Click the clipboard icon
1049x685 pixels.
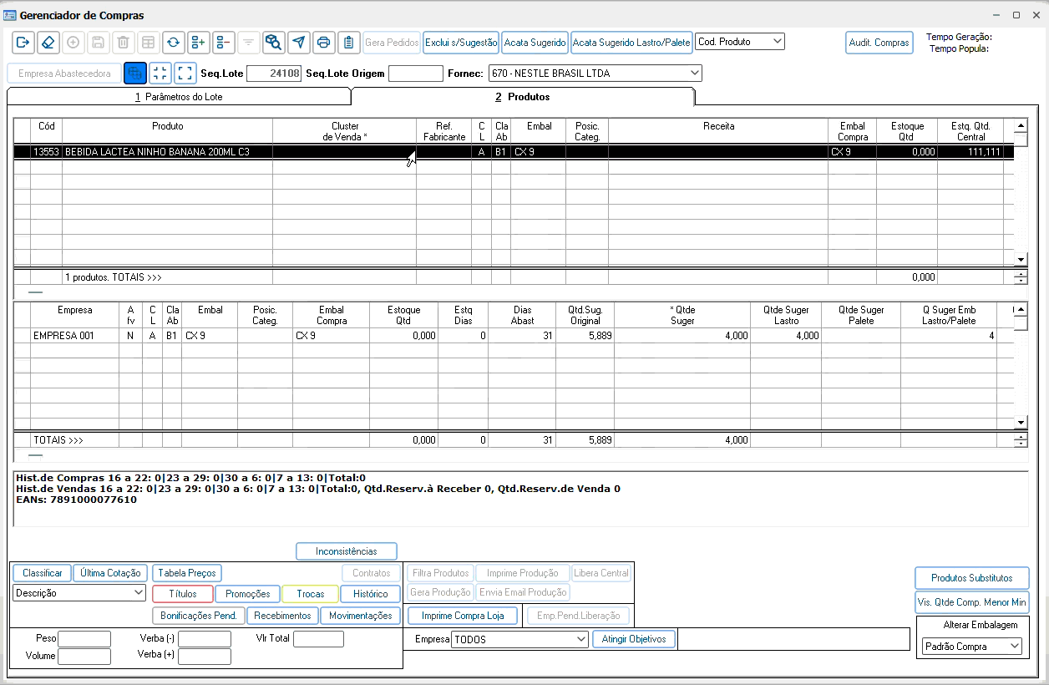coord(349,42)
